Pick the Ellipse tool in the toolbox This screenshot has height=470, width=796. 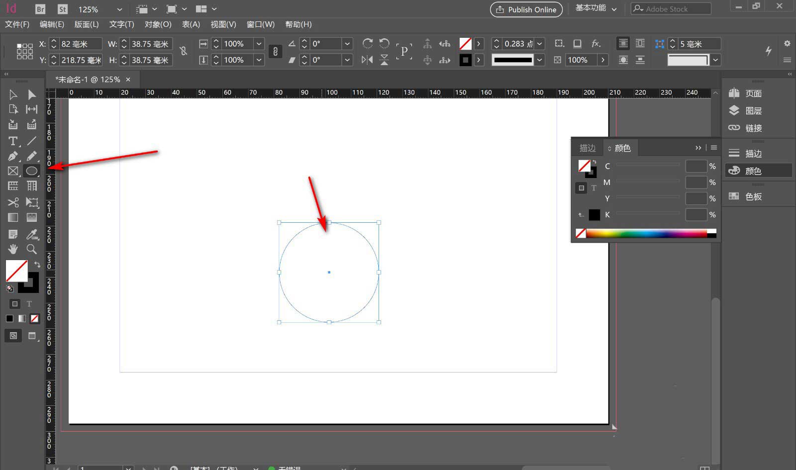click(31, 171)
